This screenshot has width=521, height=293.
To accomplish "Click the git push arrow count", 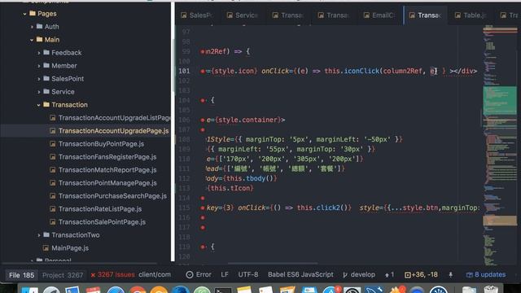I will tap(389, 275).
